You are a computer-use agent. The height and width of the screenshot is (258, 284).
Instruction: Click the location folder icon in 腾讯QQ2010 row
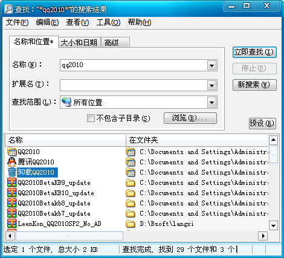pyautogui.click(x=131, y=162)
